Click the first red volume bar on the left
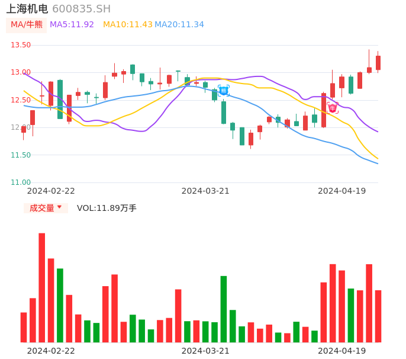The image size is (406, 359). pos(24,327)
